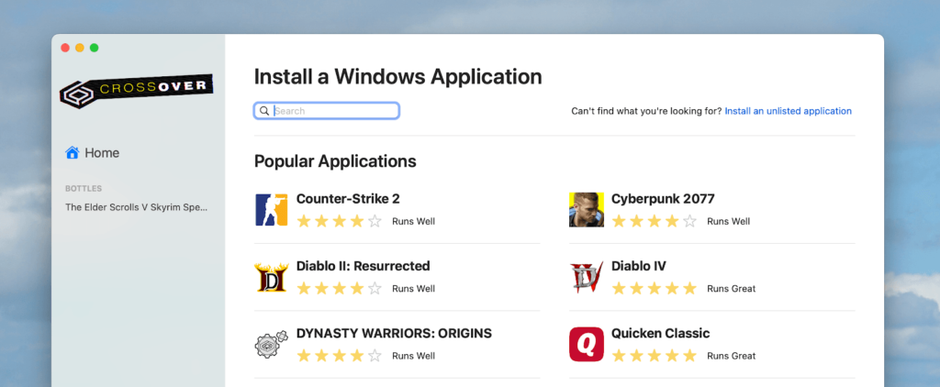Select The Elder Scrolls V Skyrim bottle

(x=137, y=207)
